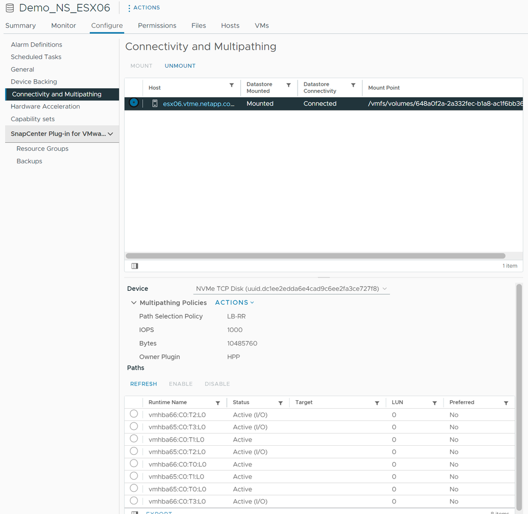Click the LUN column filter icon
This screenshot has width=528, height=514.
tap(434, 403)
